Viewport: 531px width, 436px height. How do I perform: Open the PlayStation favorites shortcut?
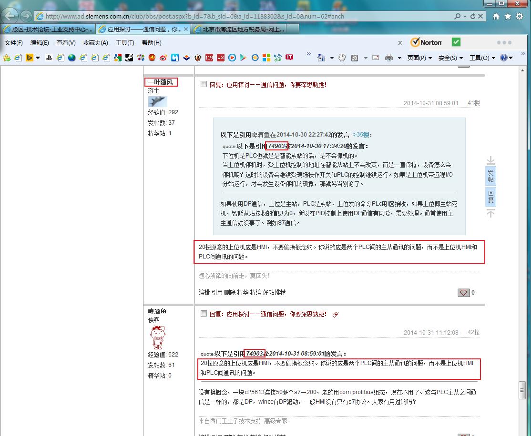click(49, 58)
